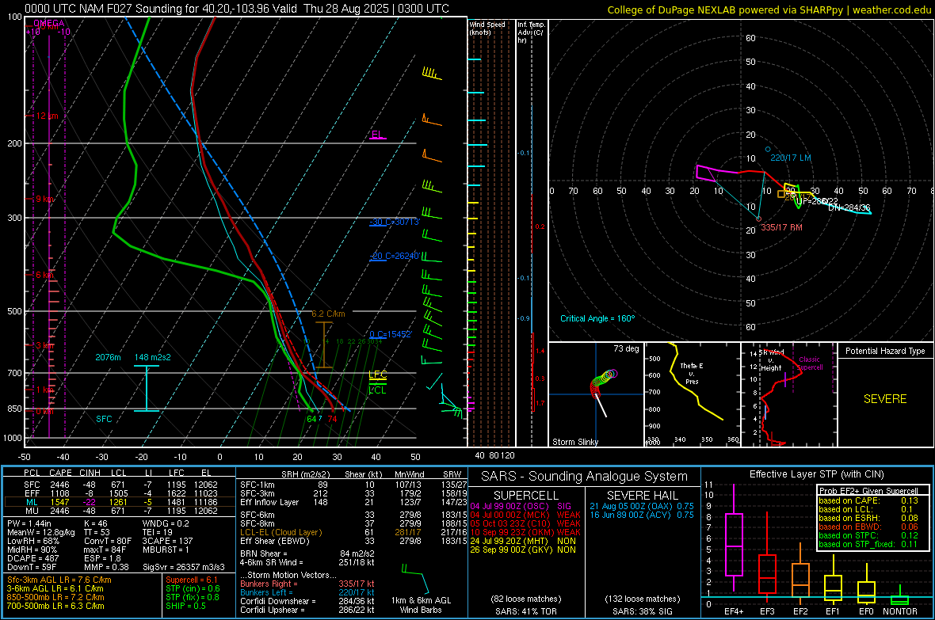Select the EFF parcel row

[x=120, y=493]
